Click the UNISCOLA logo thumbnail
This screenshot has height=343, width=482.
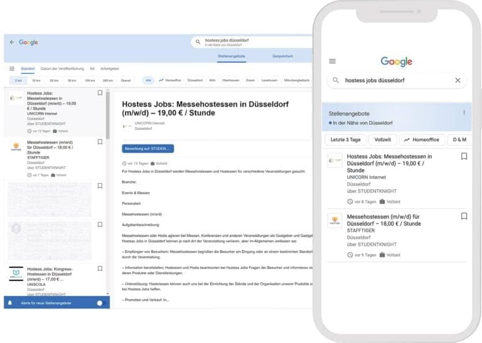[16, 273]
